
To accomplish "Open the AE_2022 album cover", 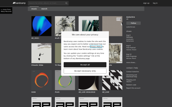I will click(x=42, y=26).
